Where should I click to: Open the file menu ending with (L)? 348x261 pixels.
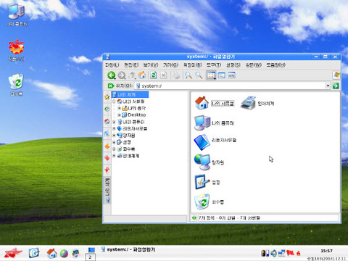(x=112, y=65)
